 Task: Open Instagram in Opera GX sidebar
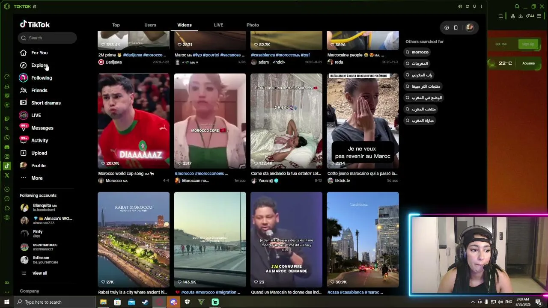tap(7, 157)
